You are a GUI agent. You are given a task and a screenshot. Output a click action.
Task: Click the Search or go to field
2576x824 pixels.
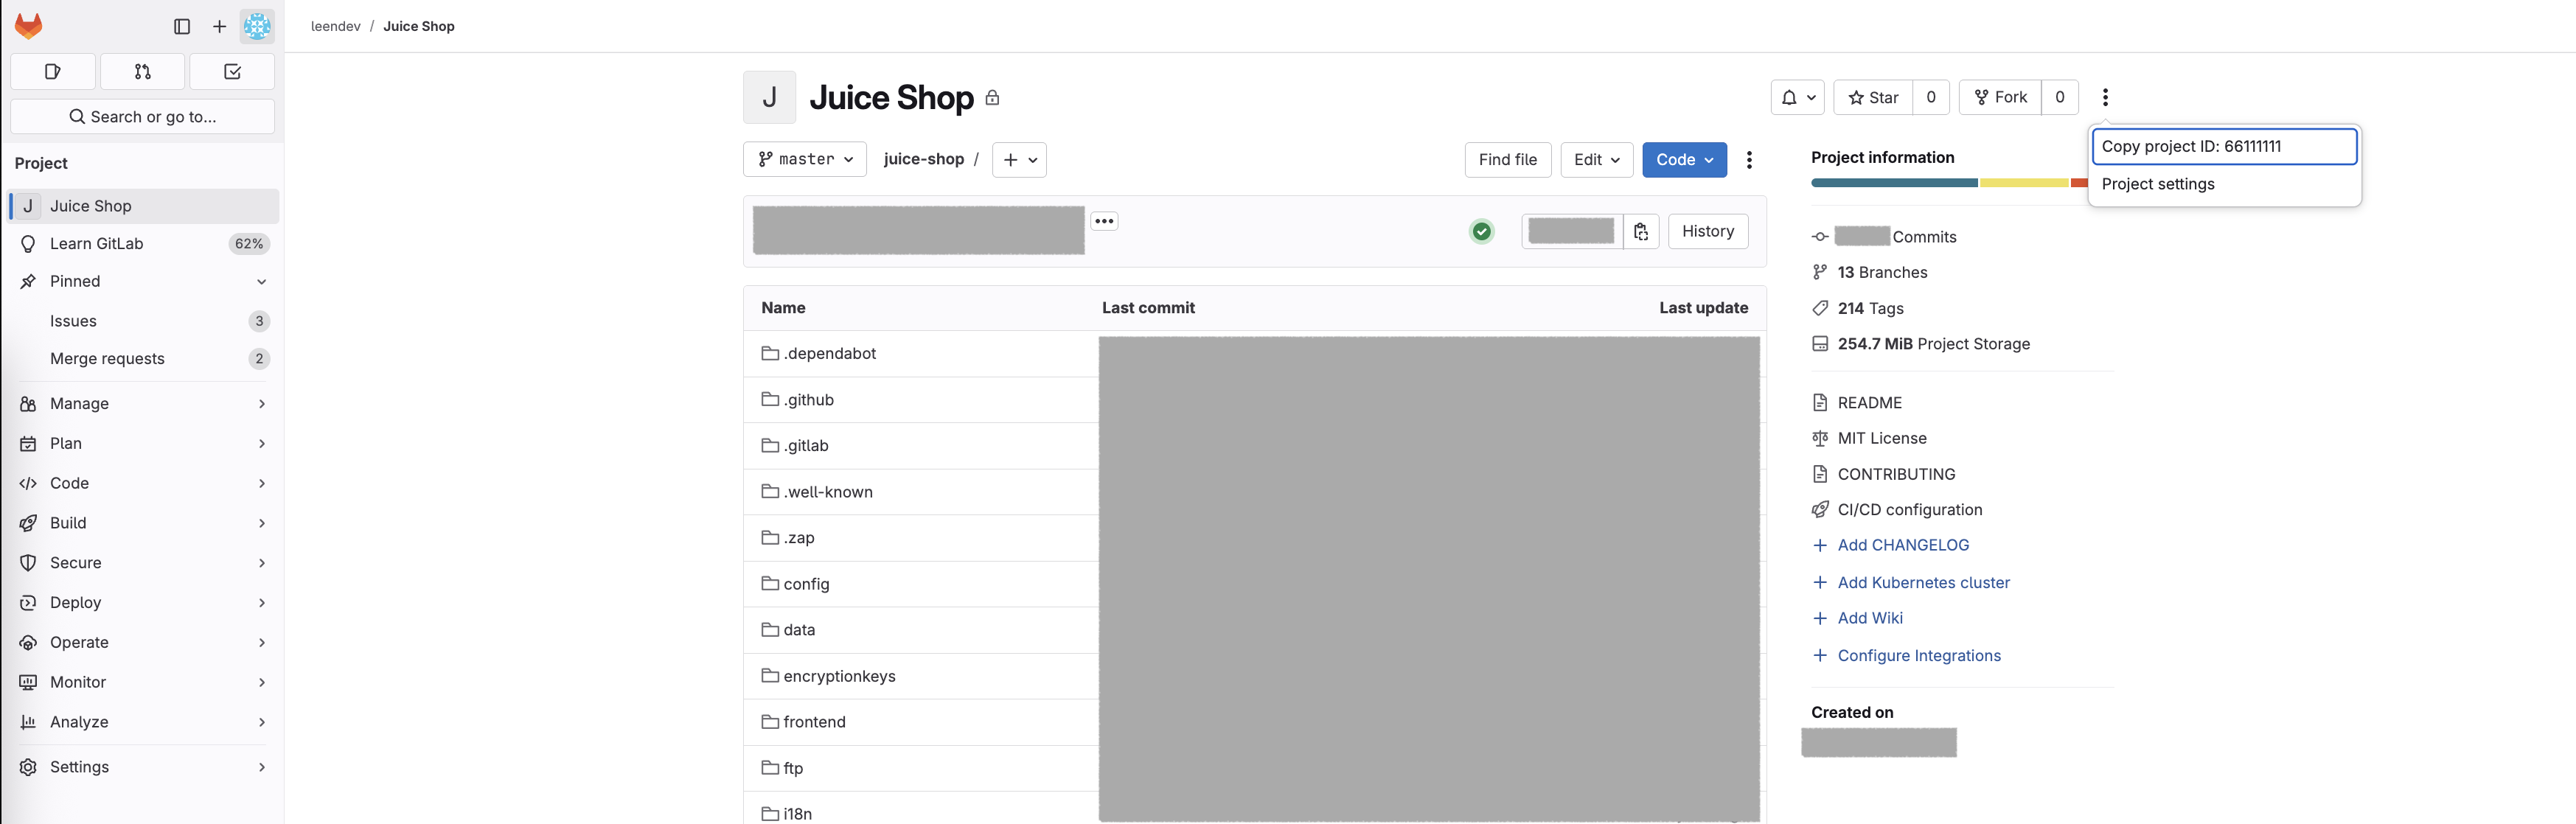[142, 116]
